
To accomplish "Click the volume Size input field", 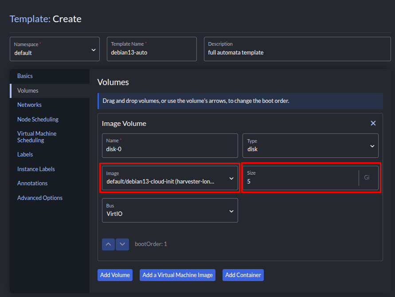I will (x=299, y=181).
